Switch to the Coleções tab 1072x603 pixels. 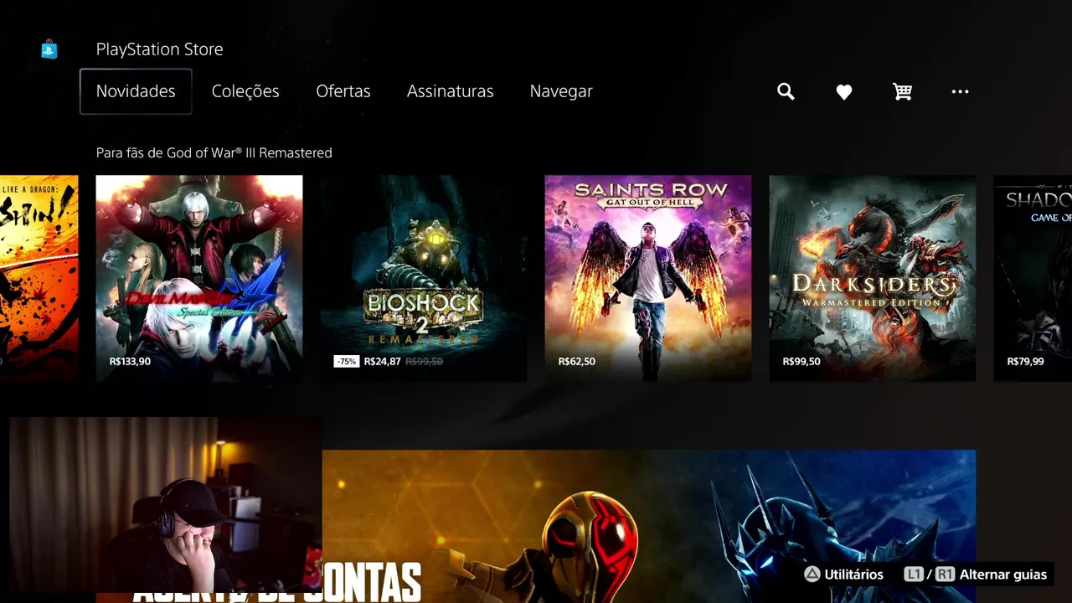tap(245, 91)
